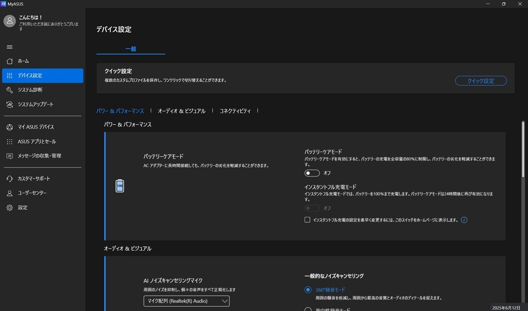This screenshot has height=311, width=528.
Task: Click the オフ label beside Battery Care switch
Action: pyautogui.click(x=327, y=173)
